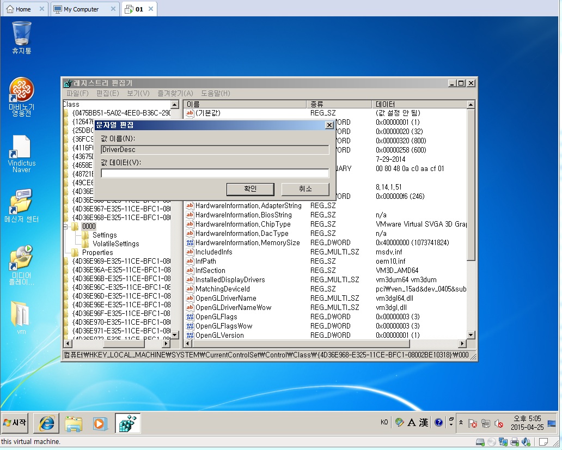
Task: Open Windows Media Player from taskbar
Action: coord(100,423)
